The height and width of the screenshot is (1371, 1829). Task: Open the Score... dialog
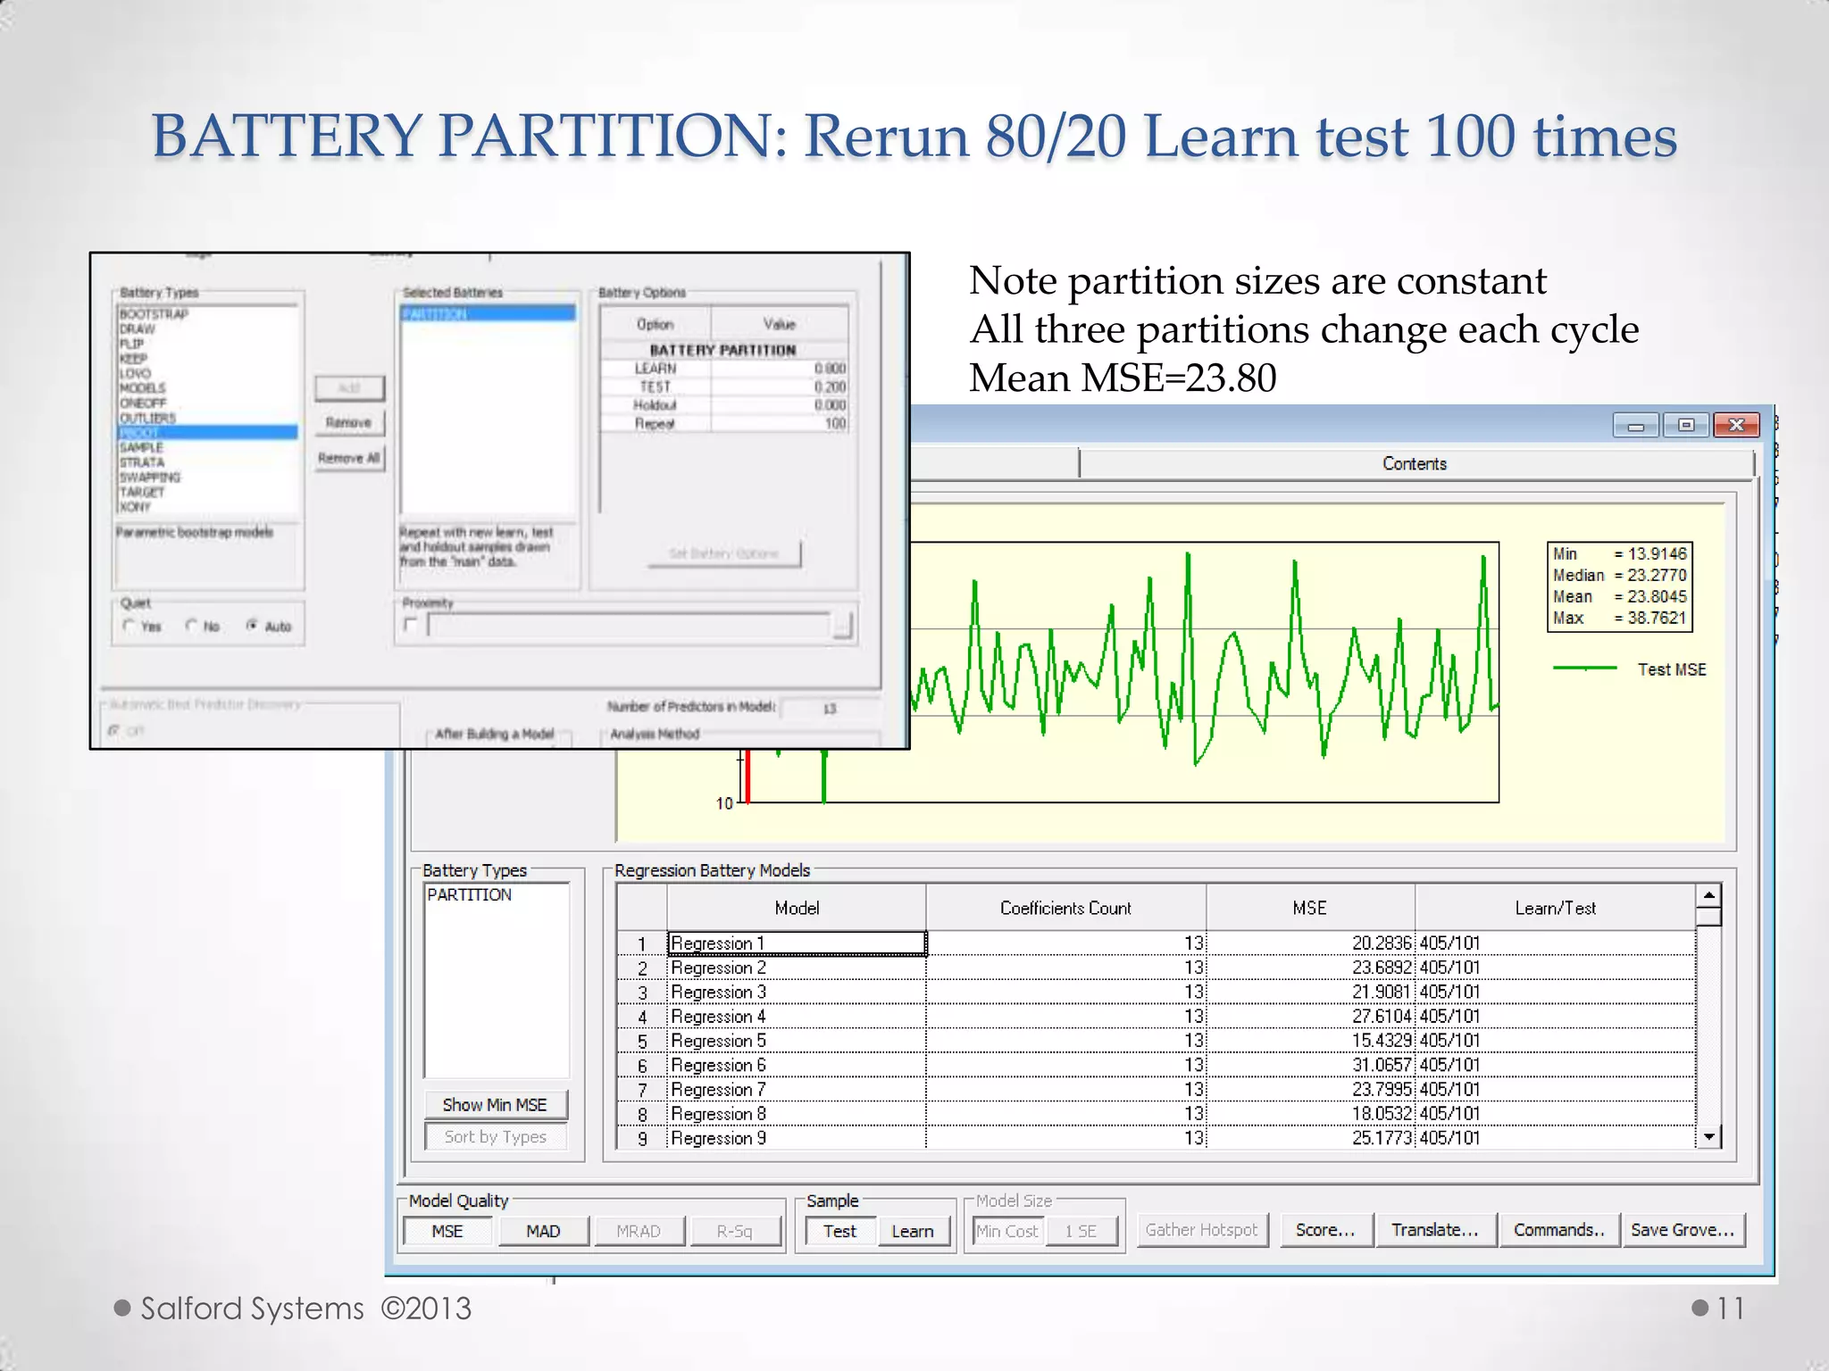1325,1230
